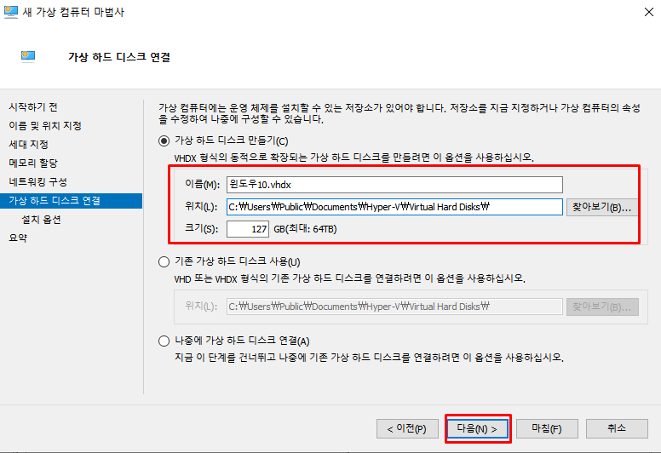661x453 pixels.
Task: Select 가상 하드 디스크 만들기 radio option
Action: click(164, 140)
